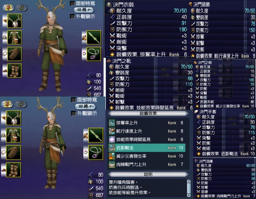256x199 pixels.
Task: Select sword weapon slot in lower panel
Action: [x=96, y=135]
